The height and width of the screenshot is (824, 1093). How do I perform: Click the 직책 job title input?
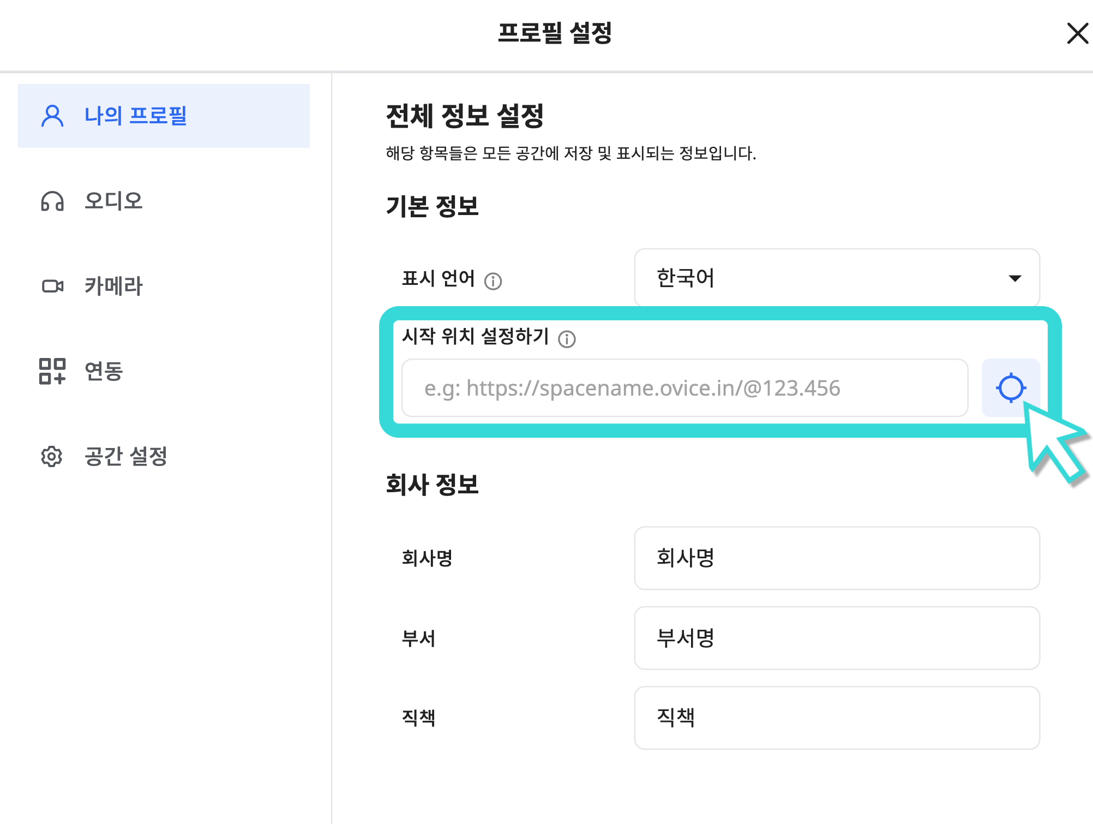point(836,717)
